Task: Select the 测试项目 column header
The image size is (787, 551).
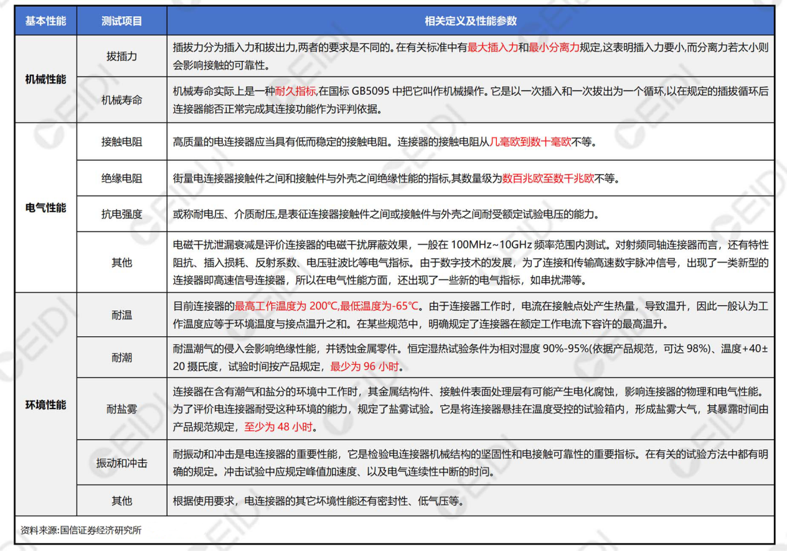Action: tap(121, 21)
